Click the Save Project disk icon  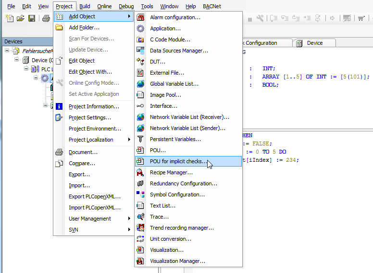(x=31, y=18)
